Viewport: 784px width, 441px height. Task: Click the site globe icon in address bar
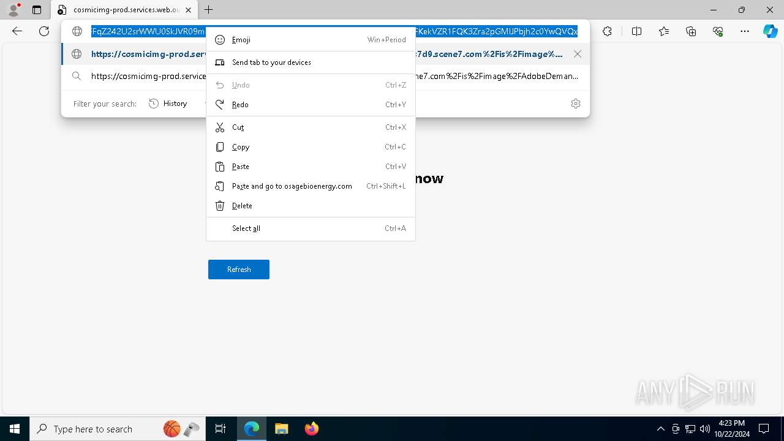pyautogui.click(x=77, y=31)
